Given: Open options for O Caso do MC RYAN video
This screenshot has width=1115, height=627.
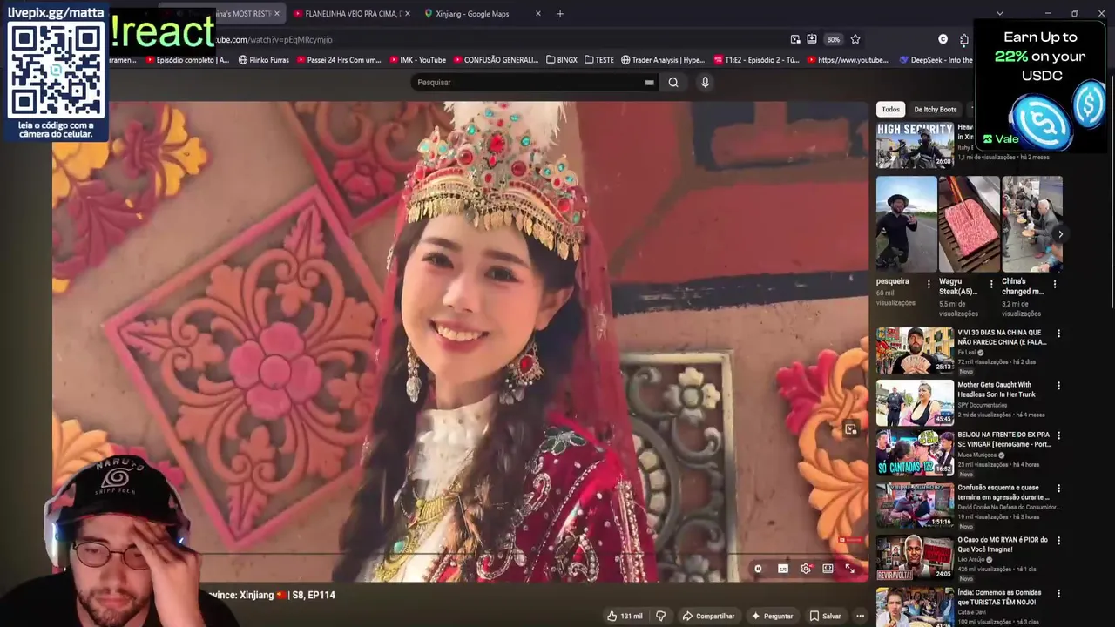Looking at the screenshot, I should pyautogui.click(x=1059, y=541).
